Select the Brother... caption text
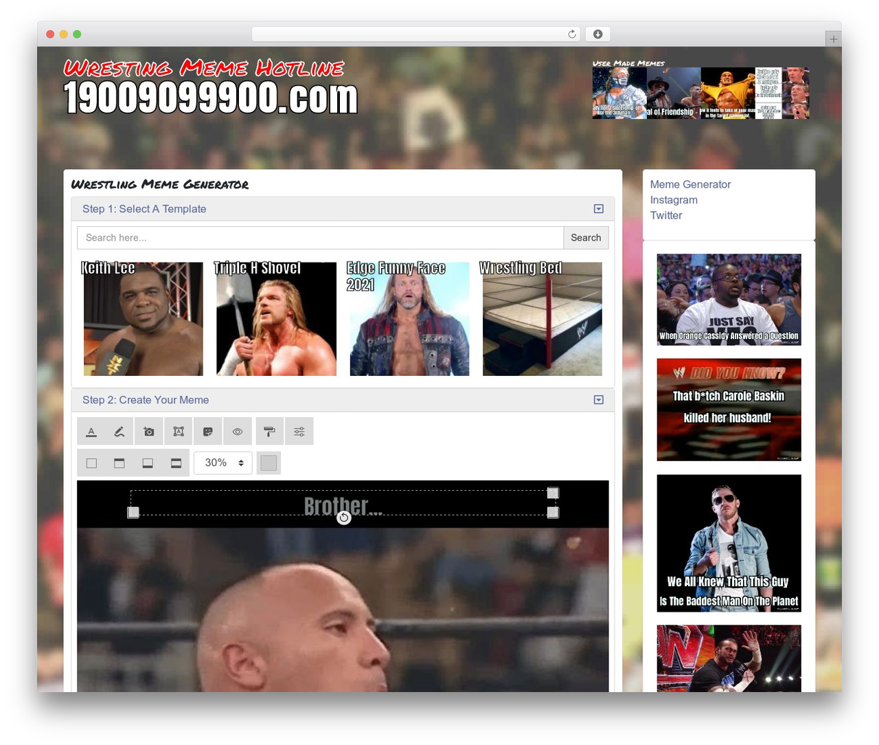This screenshot has width=879, height=745. point(343,506)
